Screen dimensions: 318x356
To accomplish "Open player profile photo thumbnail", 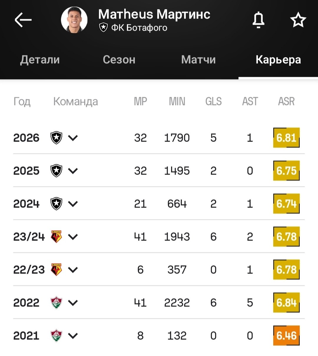I will click(x=74, y=20).
